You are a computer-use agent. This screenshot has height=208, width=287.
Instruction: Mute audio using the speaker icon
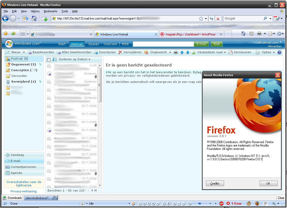point(190,203)
